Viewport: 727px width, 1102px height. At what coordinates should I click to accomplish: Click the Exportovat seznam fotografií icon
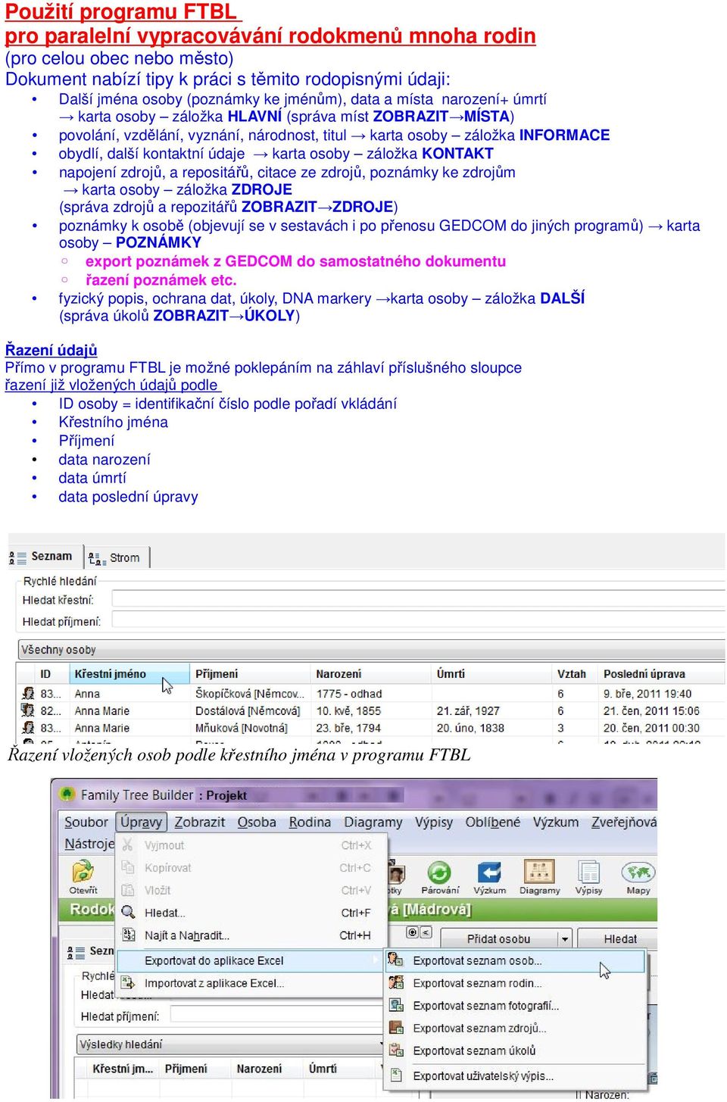click(x=396, y=1005)
